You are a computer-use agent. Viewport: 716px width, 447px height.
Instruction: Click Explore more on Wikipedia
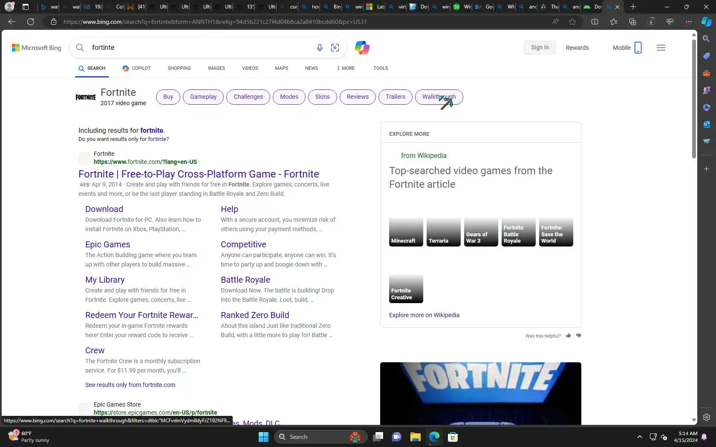pos(424,315)
